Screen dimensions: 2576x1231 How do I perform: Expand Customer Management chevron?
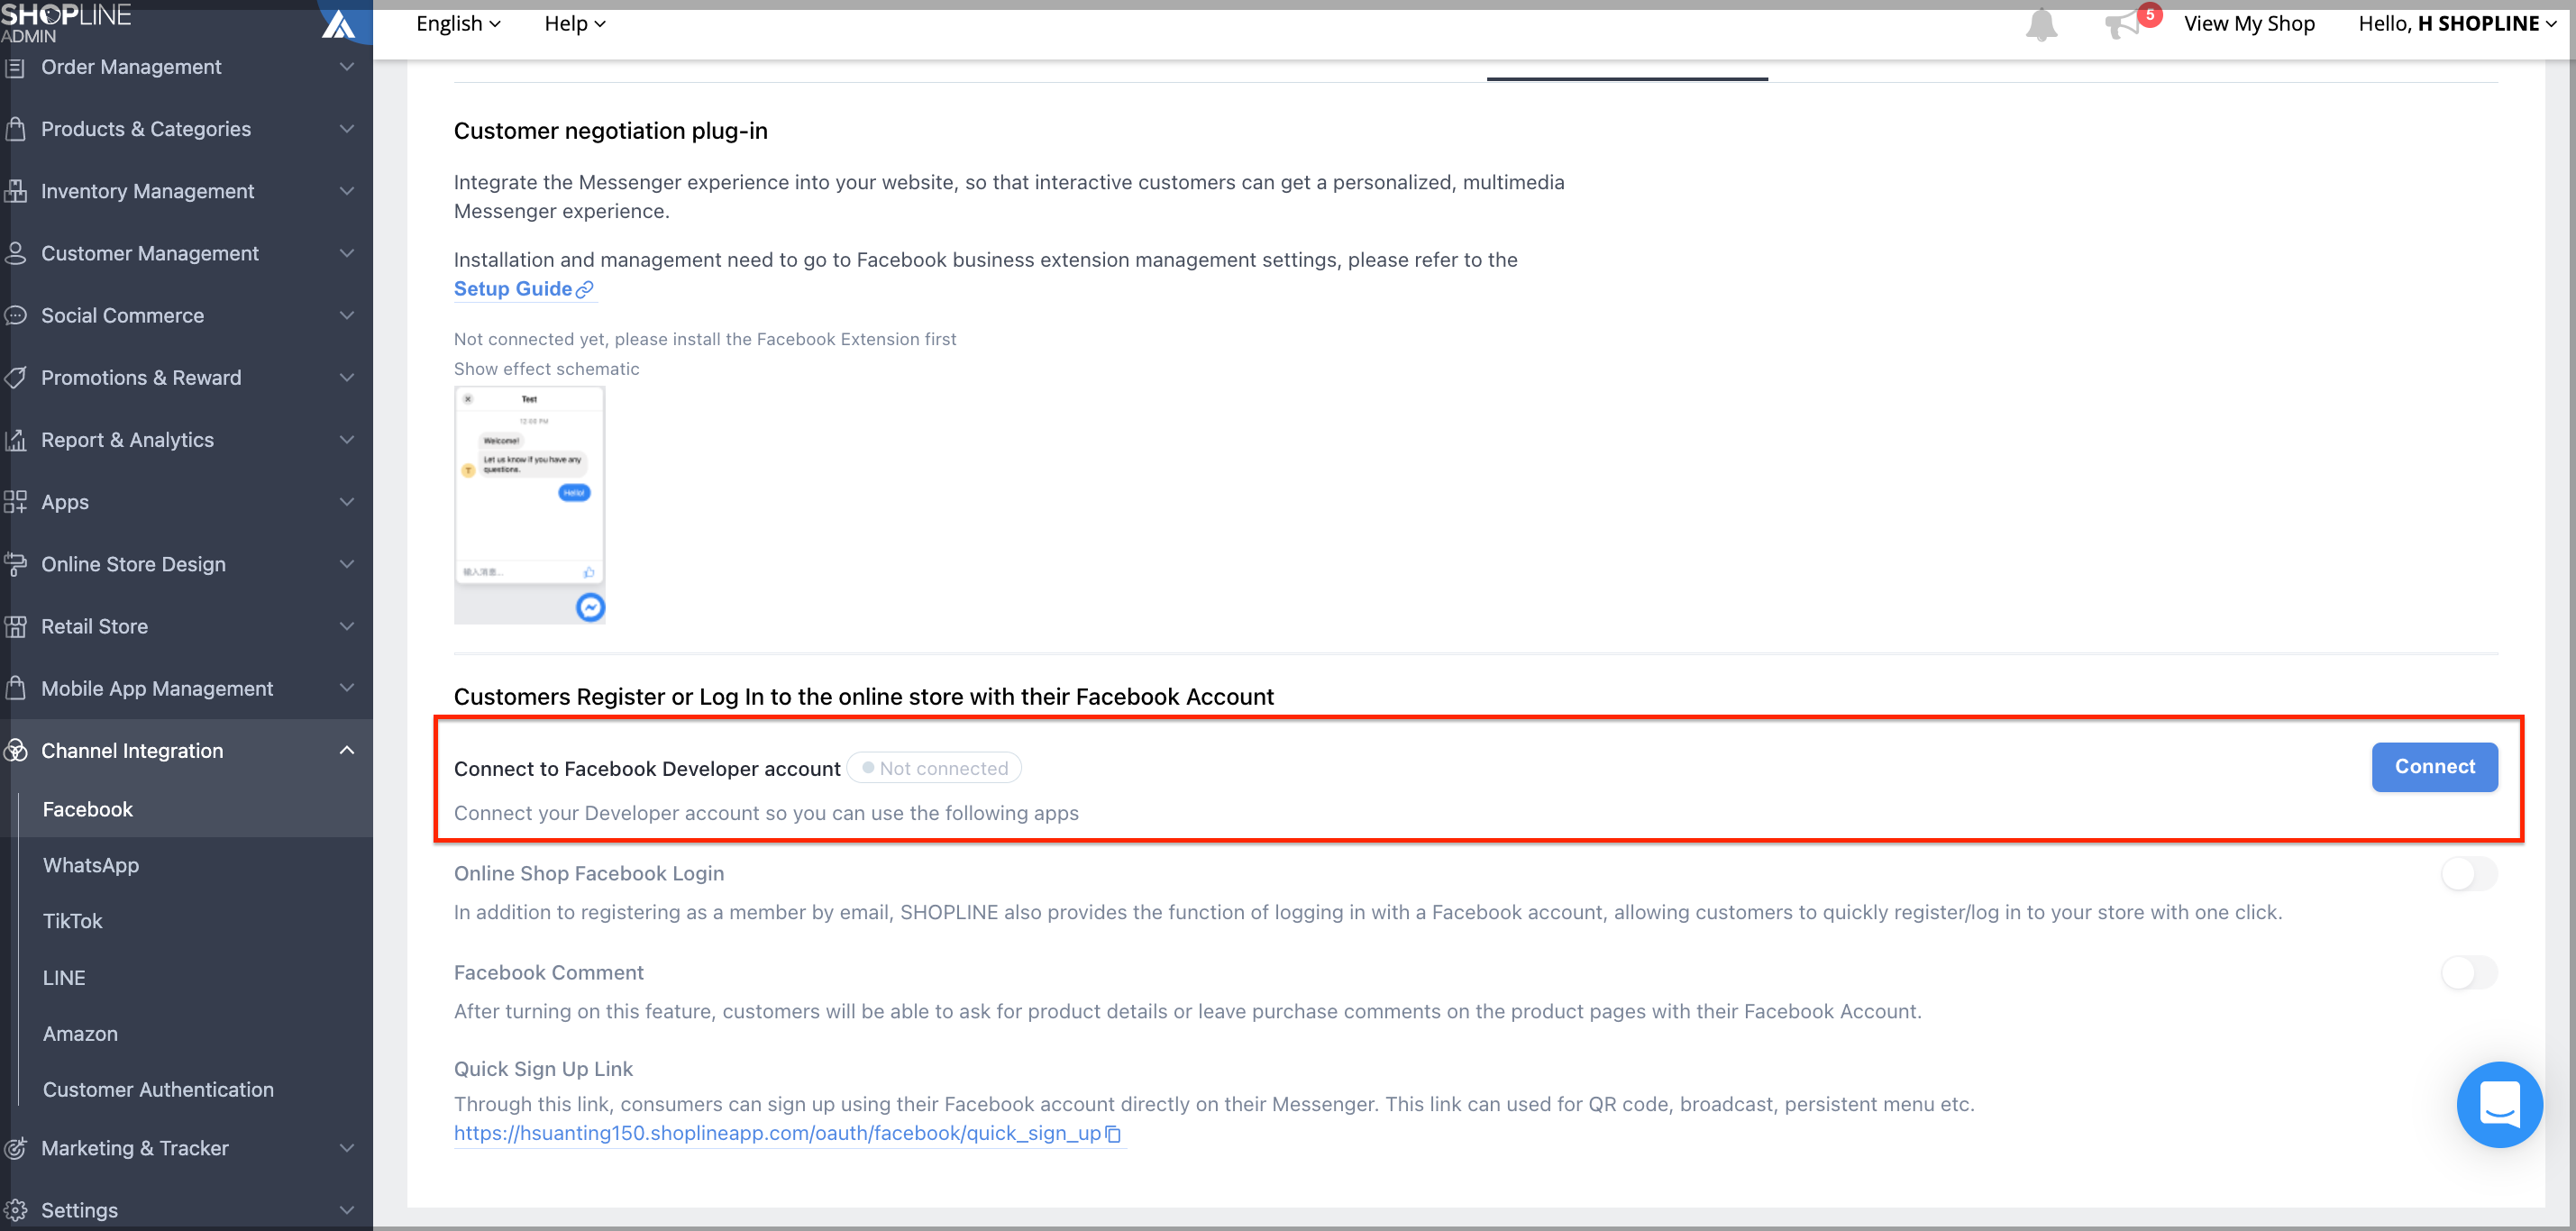[x=347, y=253]
